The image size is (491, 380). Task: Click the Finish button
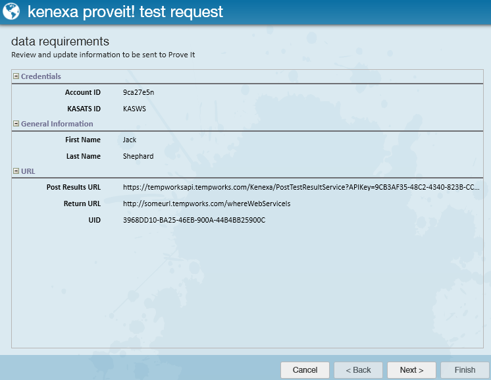[465, 370]
